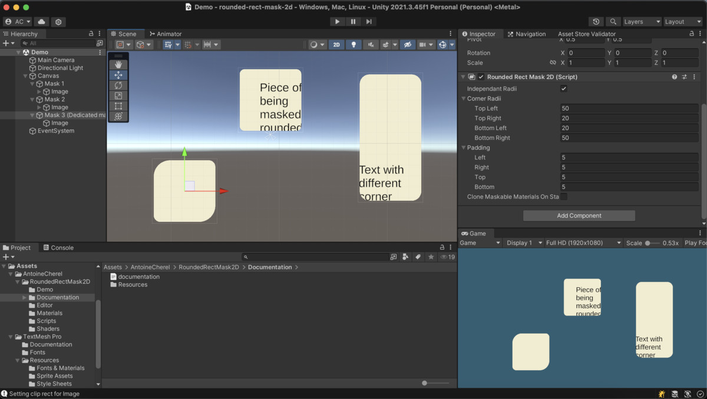The height and width of the screenshot is (399, 707).
Task: Open the AC account dropdown
Action: pos(17,22)
